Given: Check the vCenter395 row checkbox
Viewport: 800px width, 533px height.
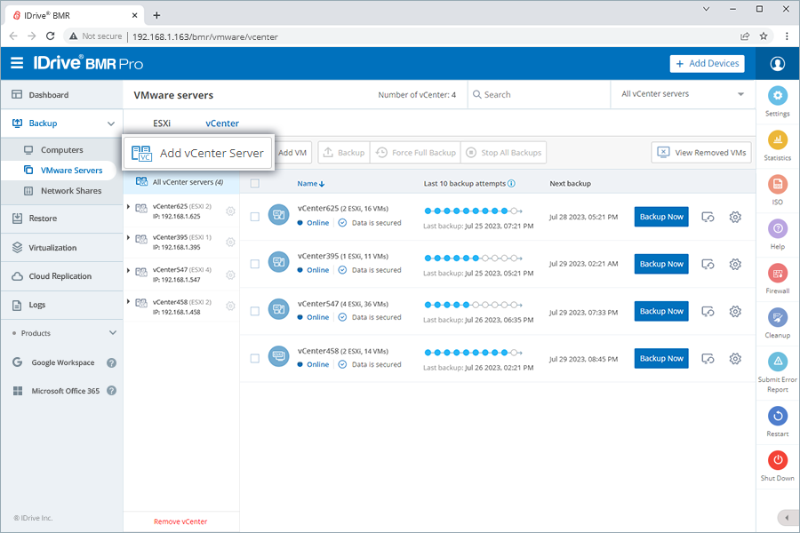Looking at the screenshot, I should click(254, 264).
